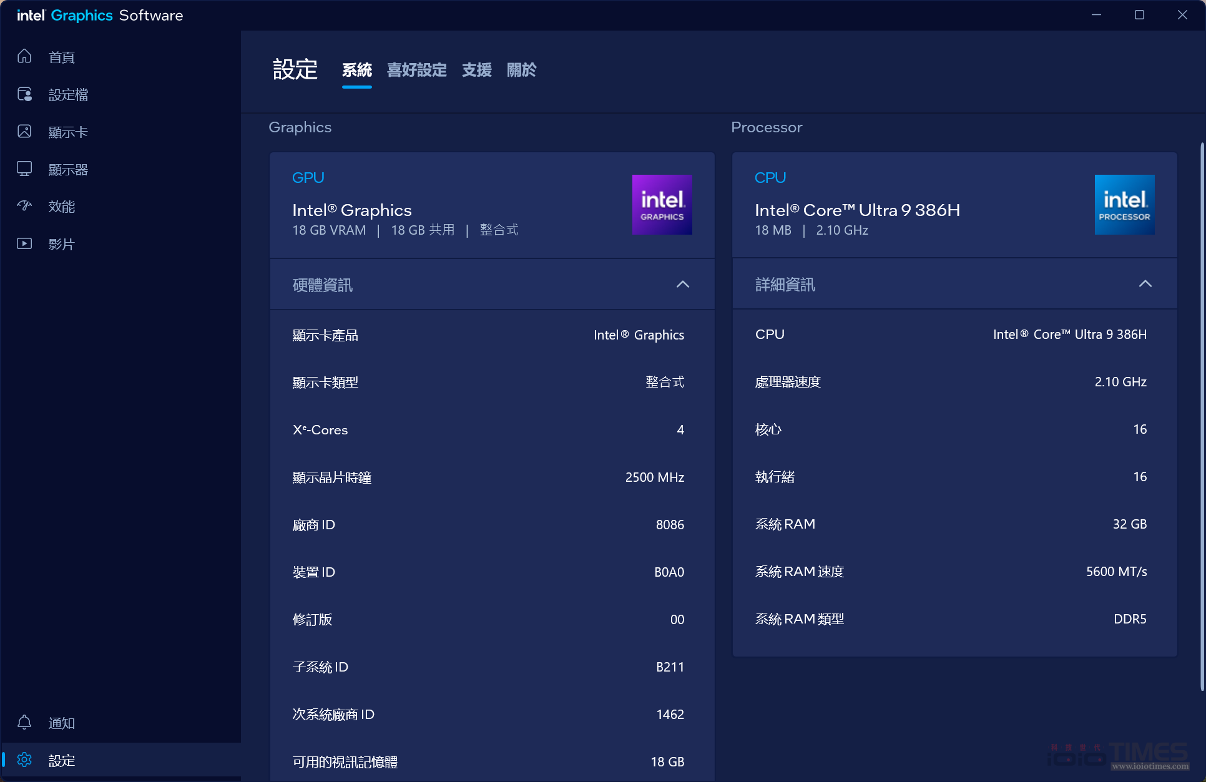Switch to the 喜好設定 preferences tab

coord(417,70)
